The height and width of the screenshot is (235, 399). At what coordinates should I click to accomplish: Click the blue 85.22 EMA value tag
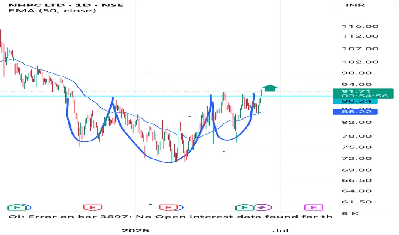pyautogui.click(x=355, y=112)
